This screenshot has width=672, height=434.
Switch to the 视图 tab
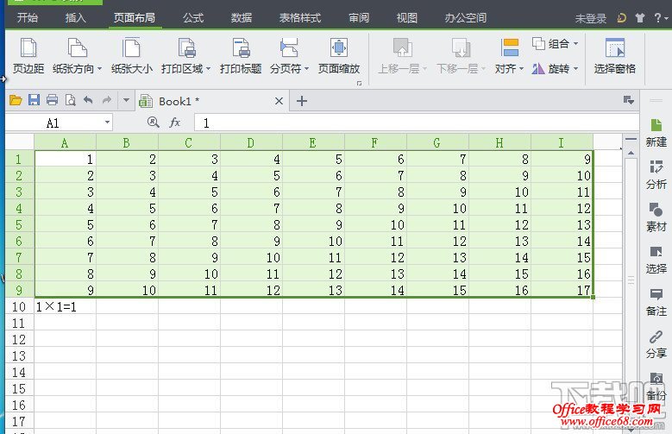406,18
